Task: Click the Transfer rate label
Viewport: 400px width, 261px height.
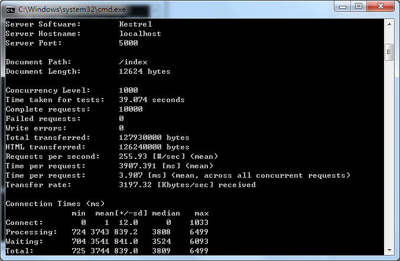Action: (x=38, y=185)
